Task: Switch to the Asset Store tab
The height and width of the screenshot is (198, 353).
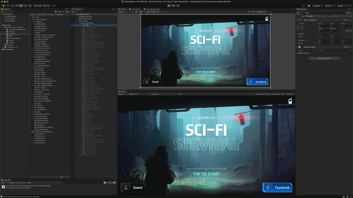Action: coord(135,9)
